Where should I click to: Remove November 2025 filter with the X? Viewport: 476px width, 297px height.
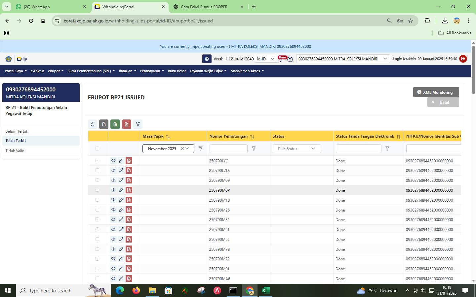tap(182, 148)
